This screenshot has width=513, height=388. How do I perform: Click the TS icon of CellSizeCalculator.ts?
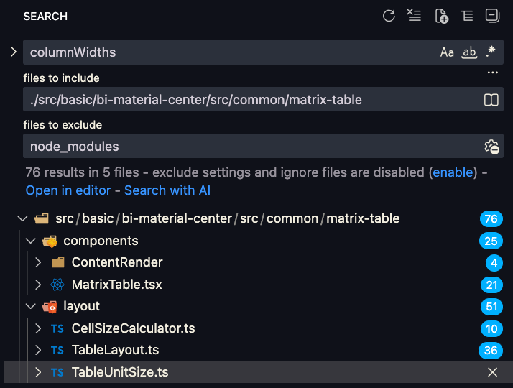click(x=57, y=329)
